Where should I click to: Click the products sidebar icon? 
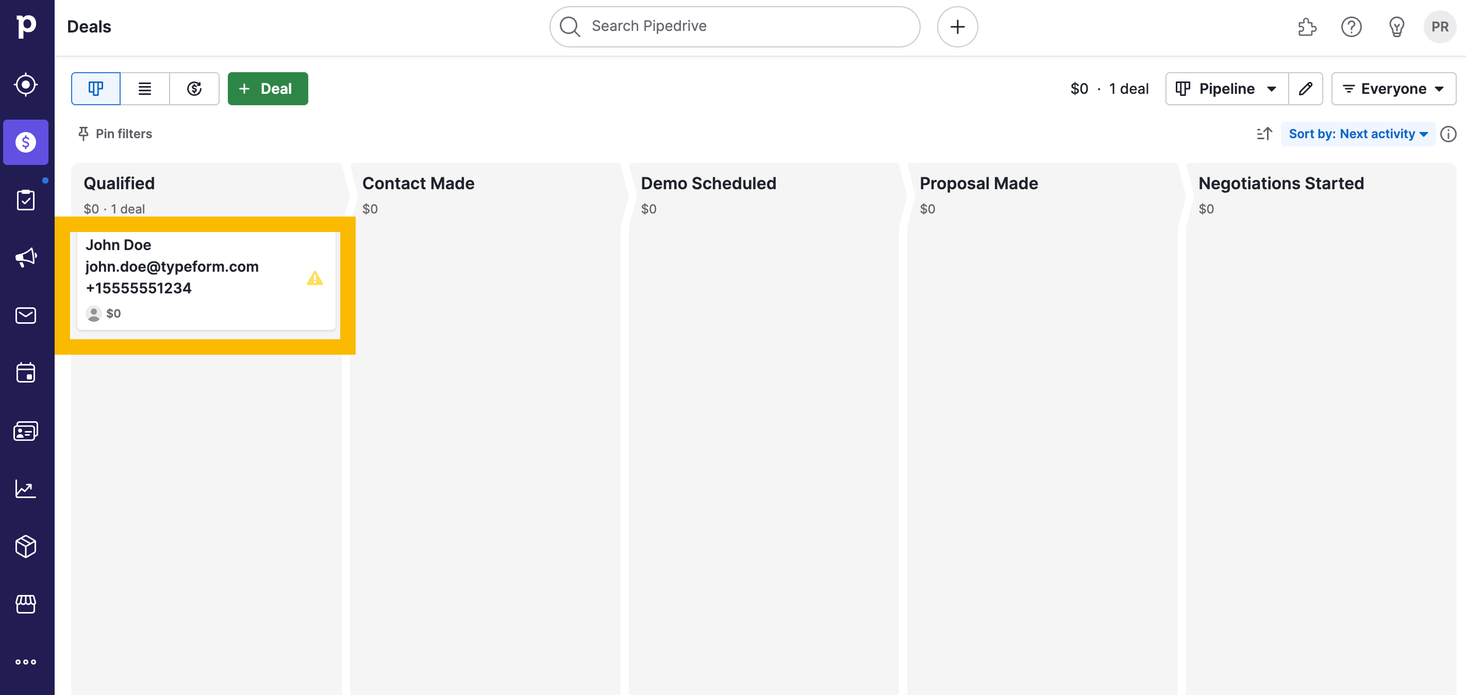pos(26,547)
